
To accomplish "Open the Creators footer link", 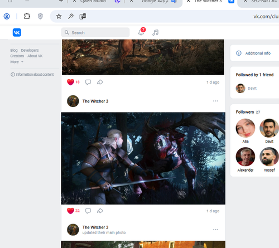I will (x=17, y=56).
